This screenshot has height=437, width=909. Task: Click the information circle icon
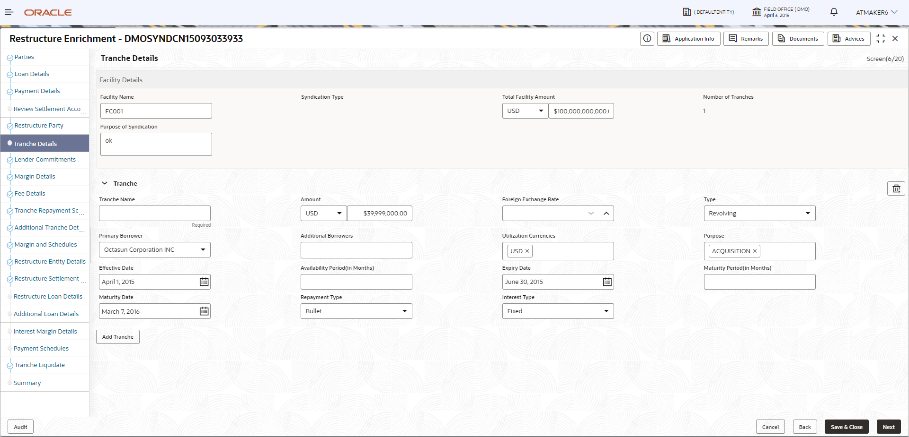pos(647,39)
